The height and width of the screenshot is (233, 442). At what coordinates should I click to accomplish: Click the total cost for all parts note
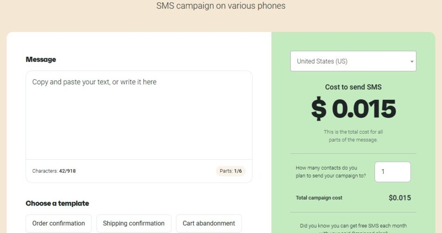pos(353,136)
